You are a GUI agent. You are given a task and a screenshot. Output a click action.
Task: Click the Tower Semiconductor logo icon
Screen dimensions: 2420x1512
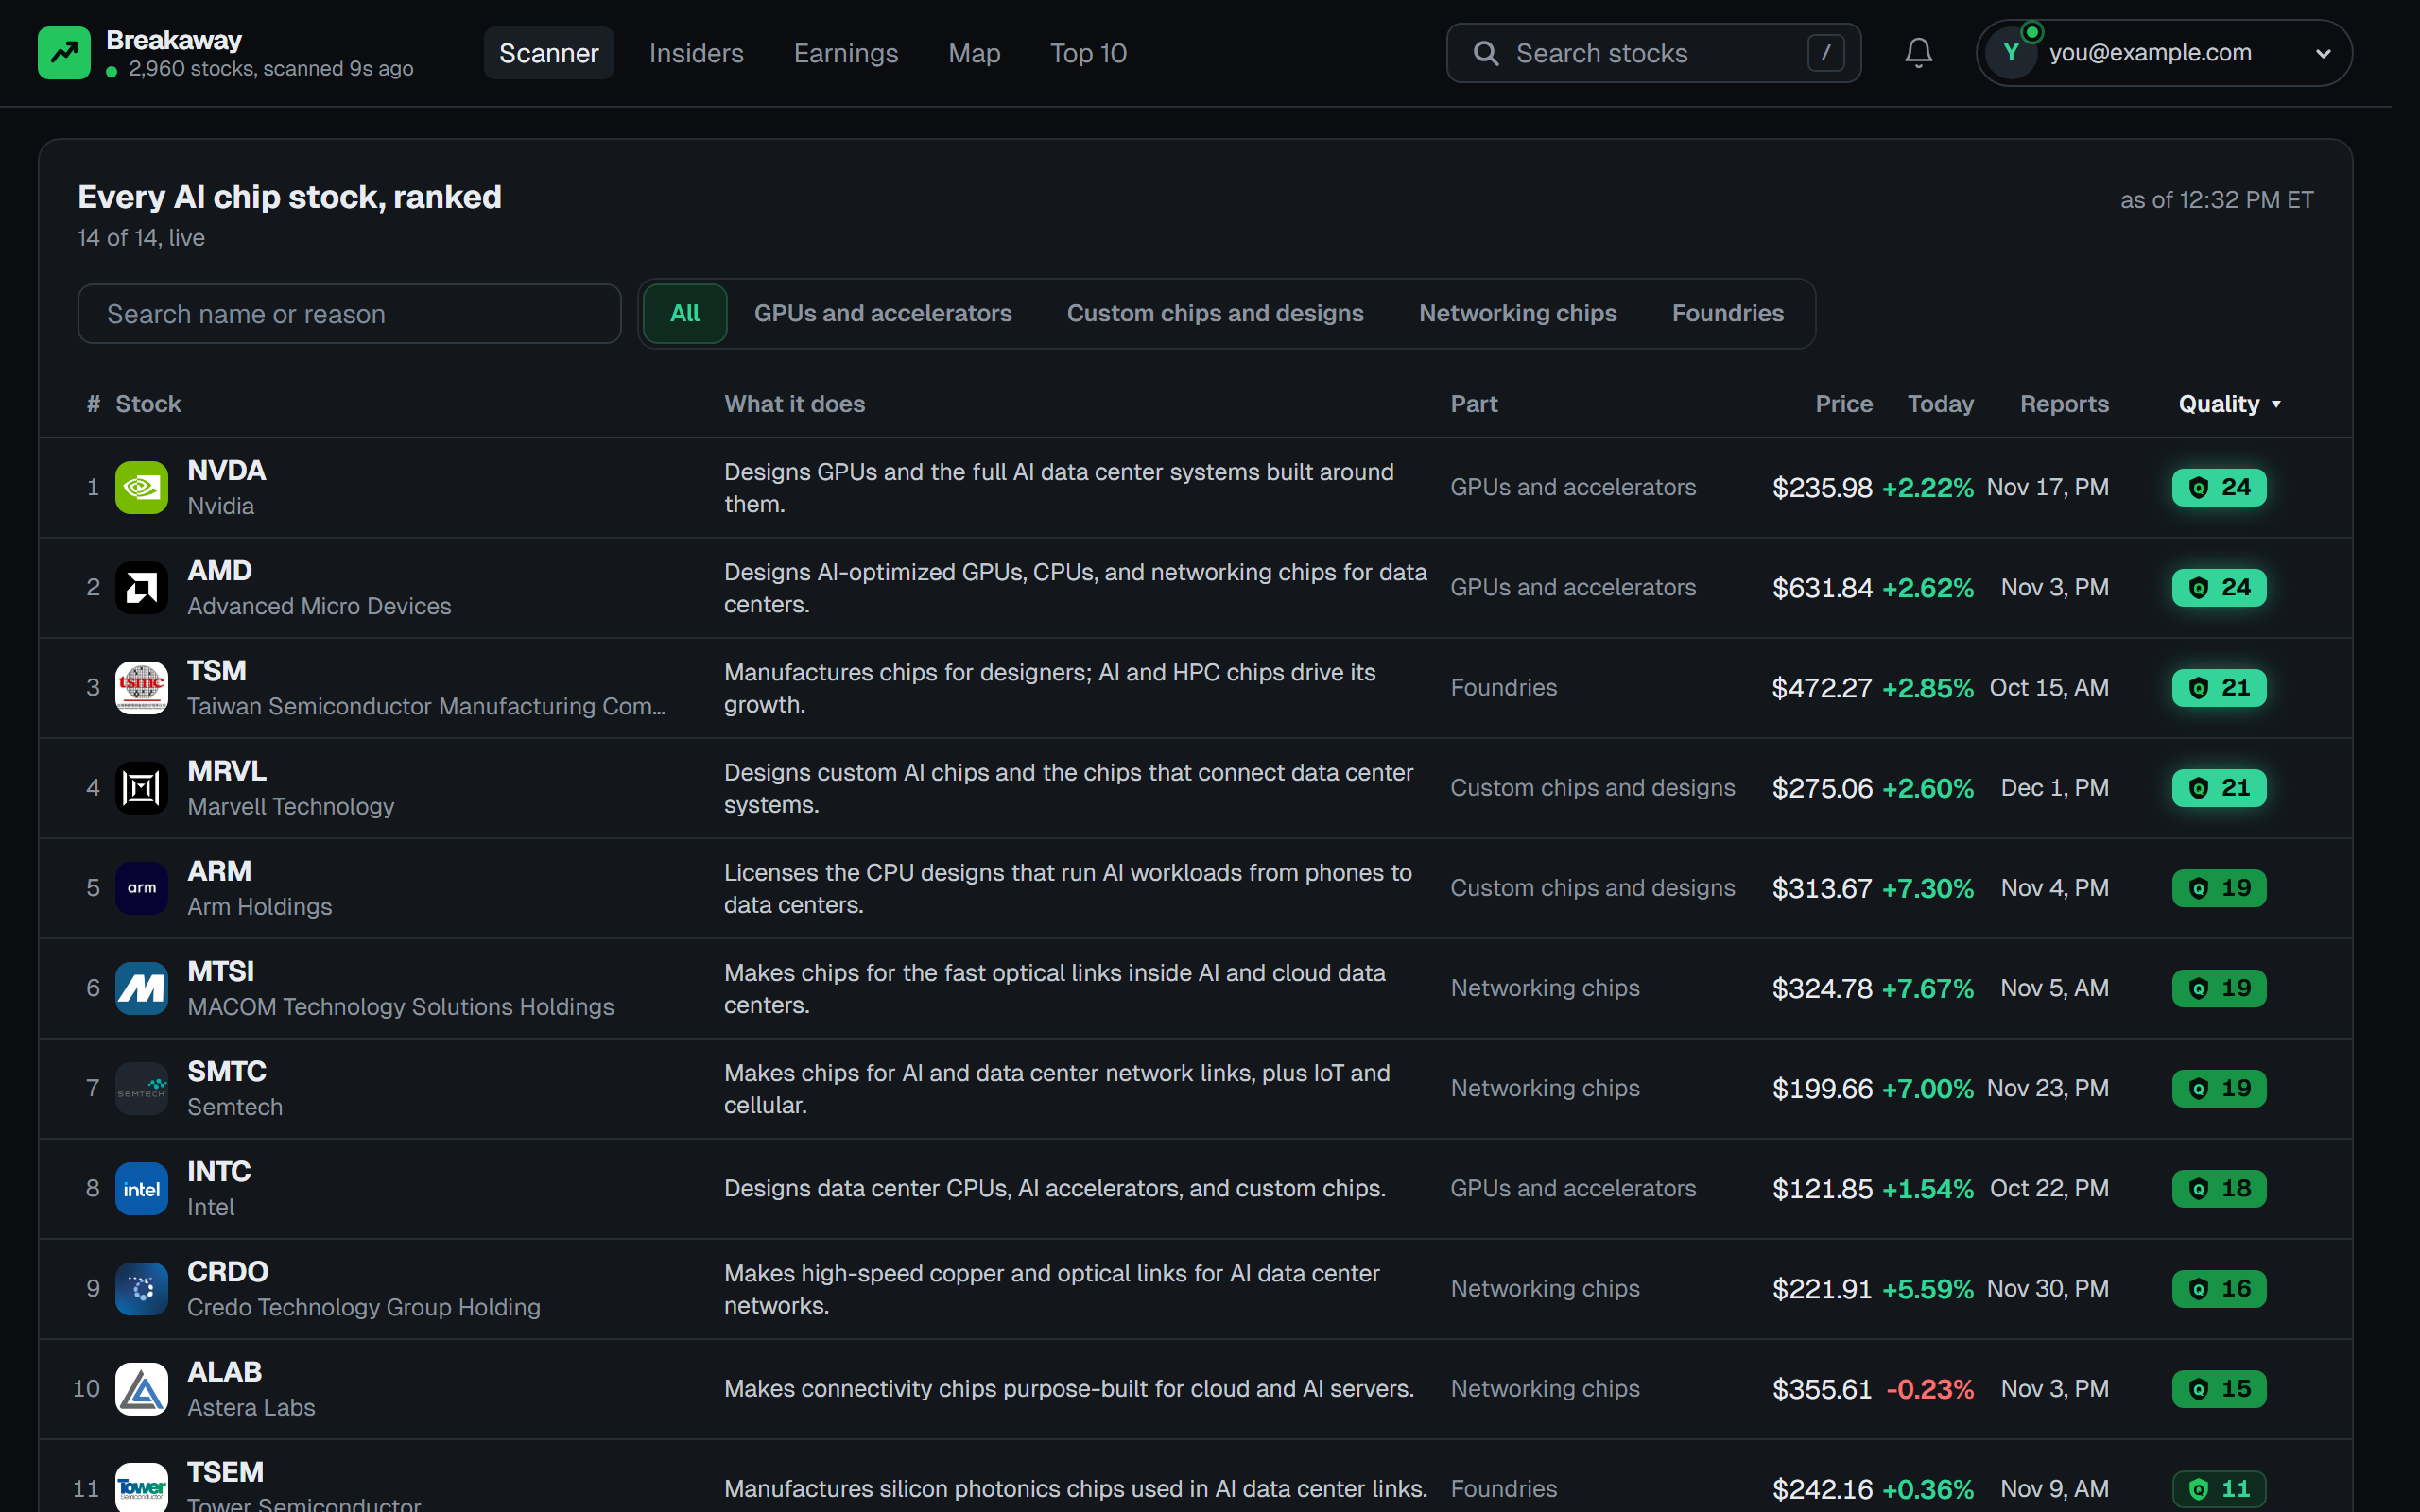[141, 1487]
